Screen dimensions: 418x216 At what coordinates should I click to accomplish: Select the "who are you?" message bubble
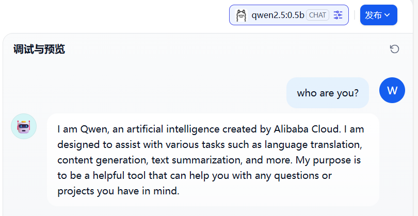(328, 93)
